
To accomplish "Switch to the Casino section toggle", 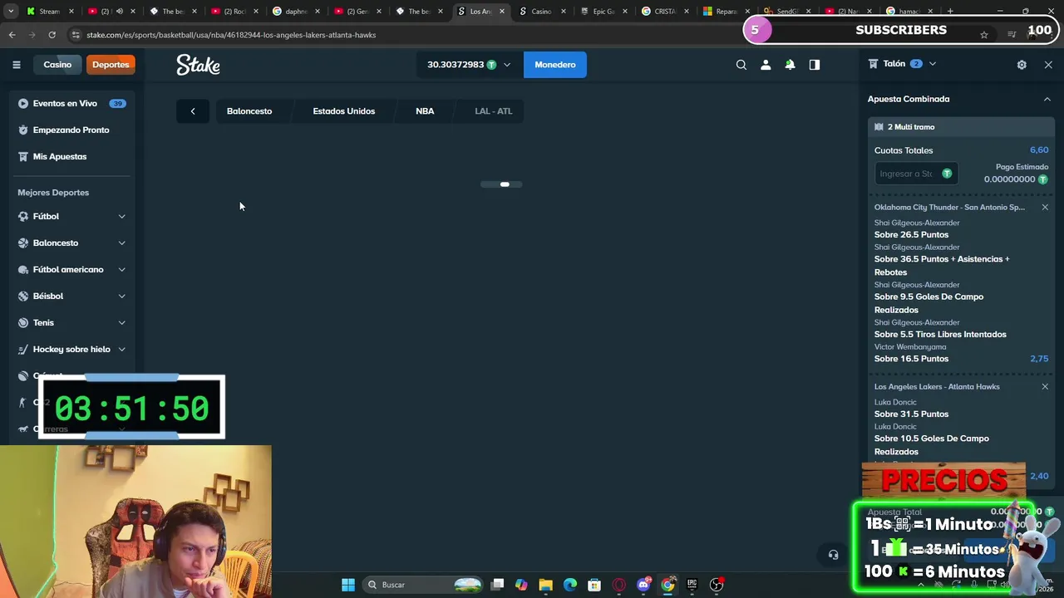I will (x=57, y=65).
